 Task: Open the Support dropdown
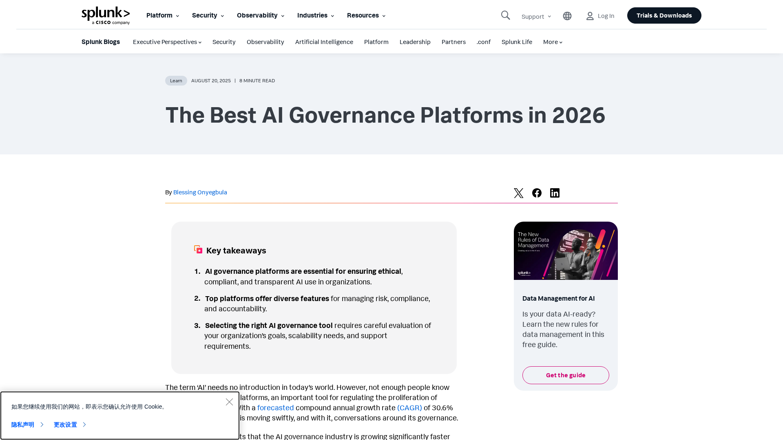click(536, 16)
